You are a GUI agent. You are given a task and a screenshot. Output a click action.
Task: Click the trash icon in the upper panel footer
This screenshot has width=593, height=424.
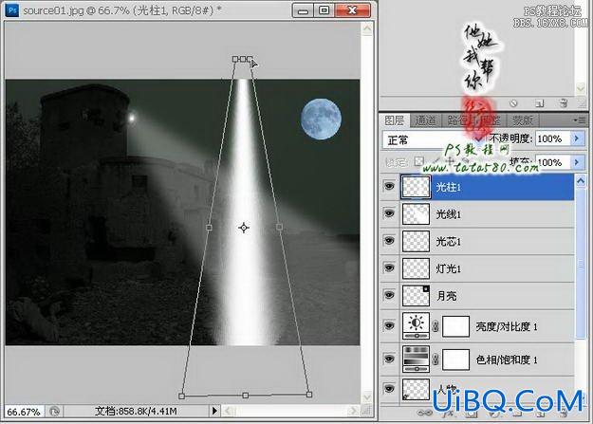(564, 102)
